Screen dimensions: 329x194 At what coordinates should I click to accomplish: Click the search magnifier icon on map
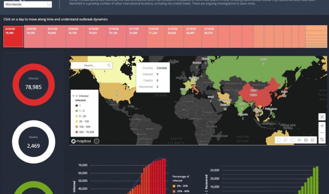pos(109,65)
